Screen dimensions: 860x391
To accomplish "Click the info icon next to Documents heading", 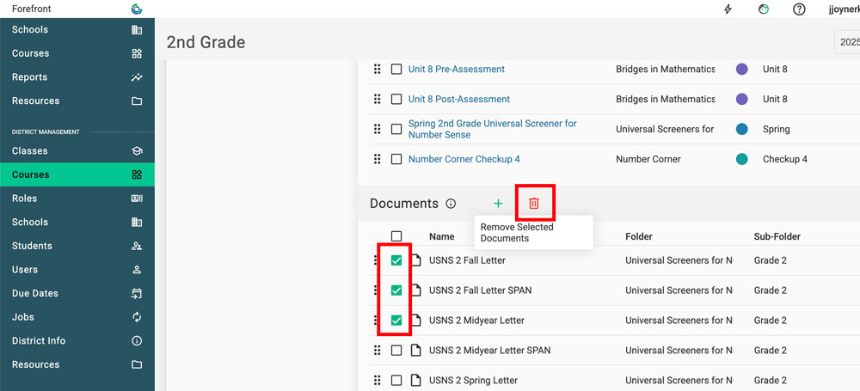I will point(451,204).
